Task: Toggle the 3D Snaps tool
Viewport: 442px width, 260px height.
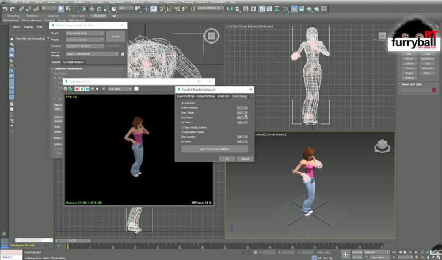Action: click(x=162, y=9)
